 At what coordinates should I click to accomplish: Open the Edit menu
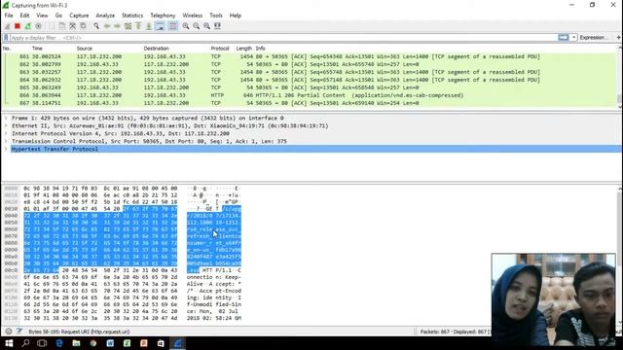click(24, 16)
